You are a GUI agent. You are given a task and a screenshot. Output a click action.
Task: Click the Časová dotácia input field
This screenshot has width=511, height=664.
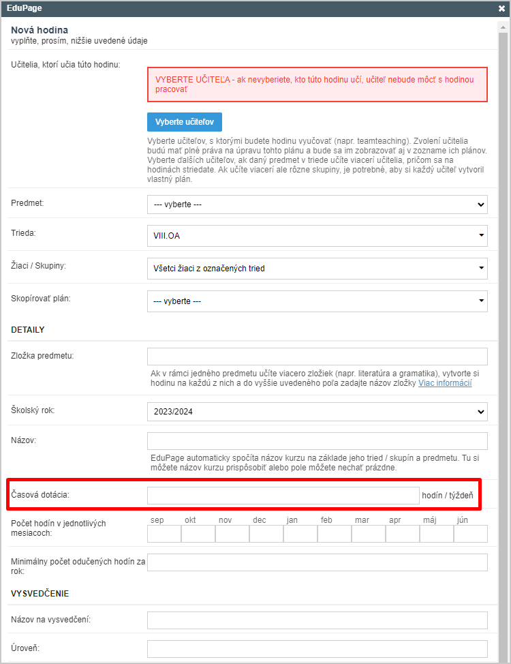pyautogui.click(x=283, y=496)
